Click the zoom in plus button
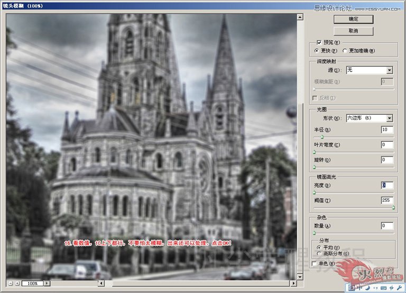 (x=17, y=283)
